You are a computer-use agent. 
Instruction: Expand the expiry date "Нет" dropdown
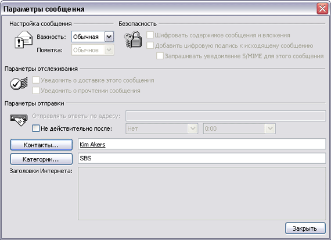[x=193, y=128]
